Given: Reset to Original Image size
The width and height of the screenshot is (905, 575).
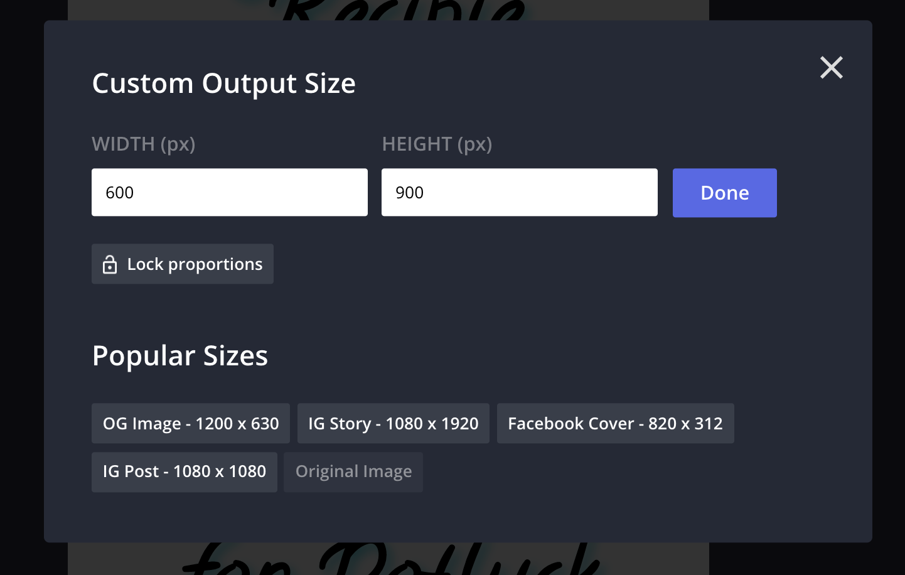Looking at the screenshot, I should tap(353, 471).
